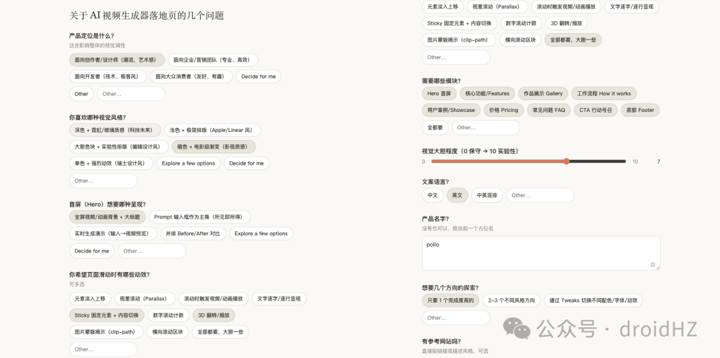The image size is (720, 358).
Task: Choose 中英混排 copy language
Action: coord(487,195)
